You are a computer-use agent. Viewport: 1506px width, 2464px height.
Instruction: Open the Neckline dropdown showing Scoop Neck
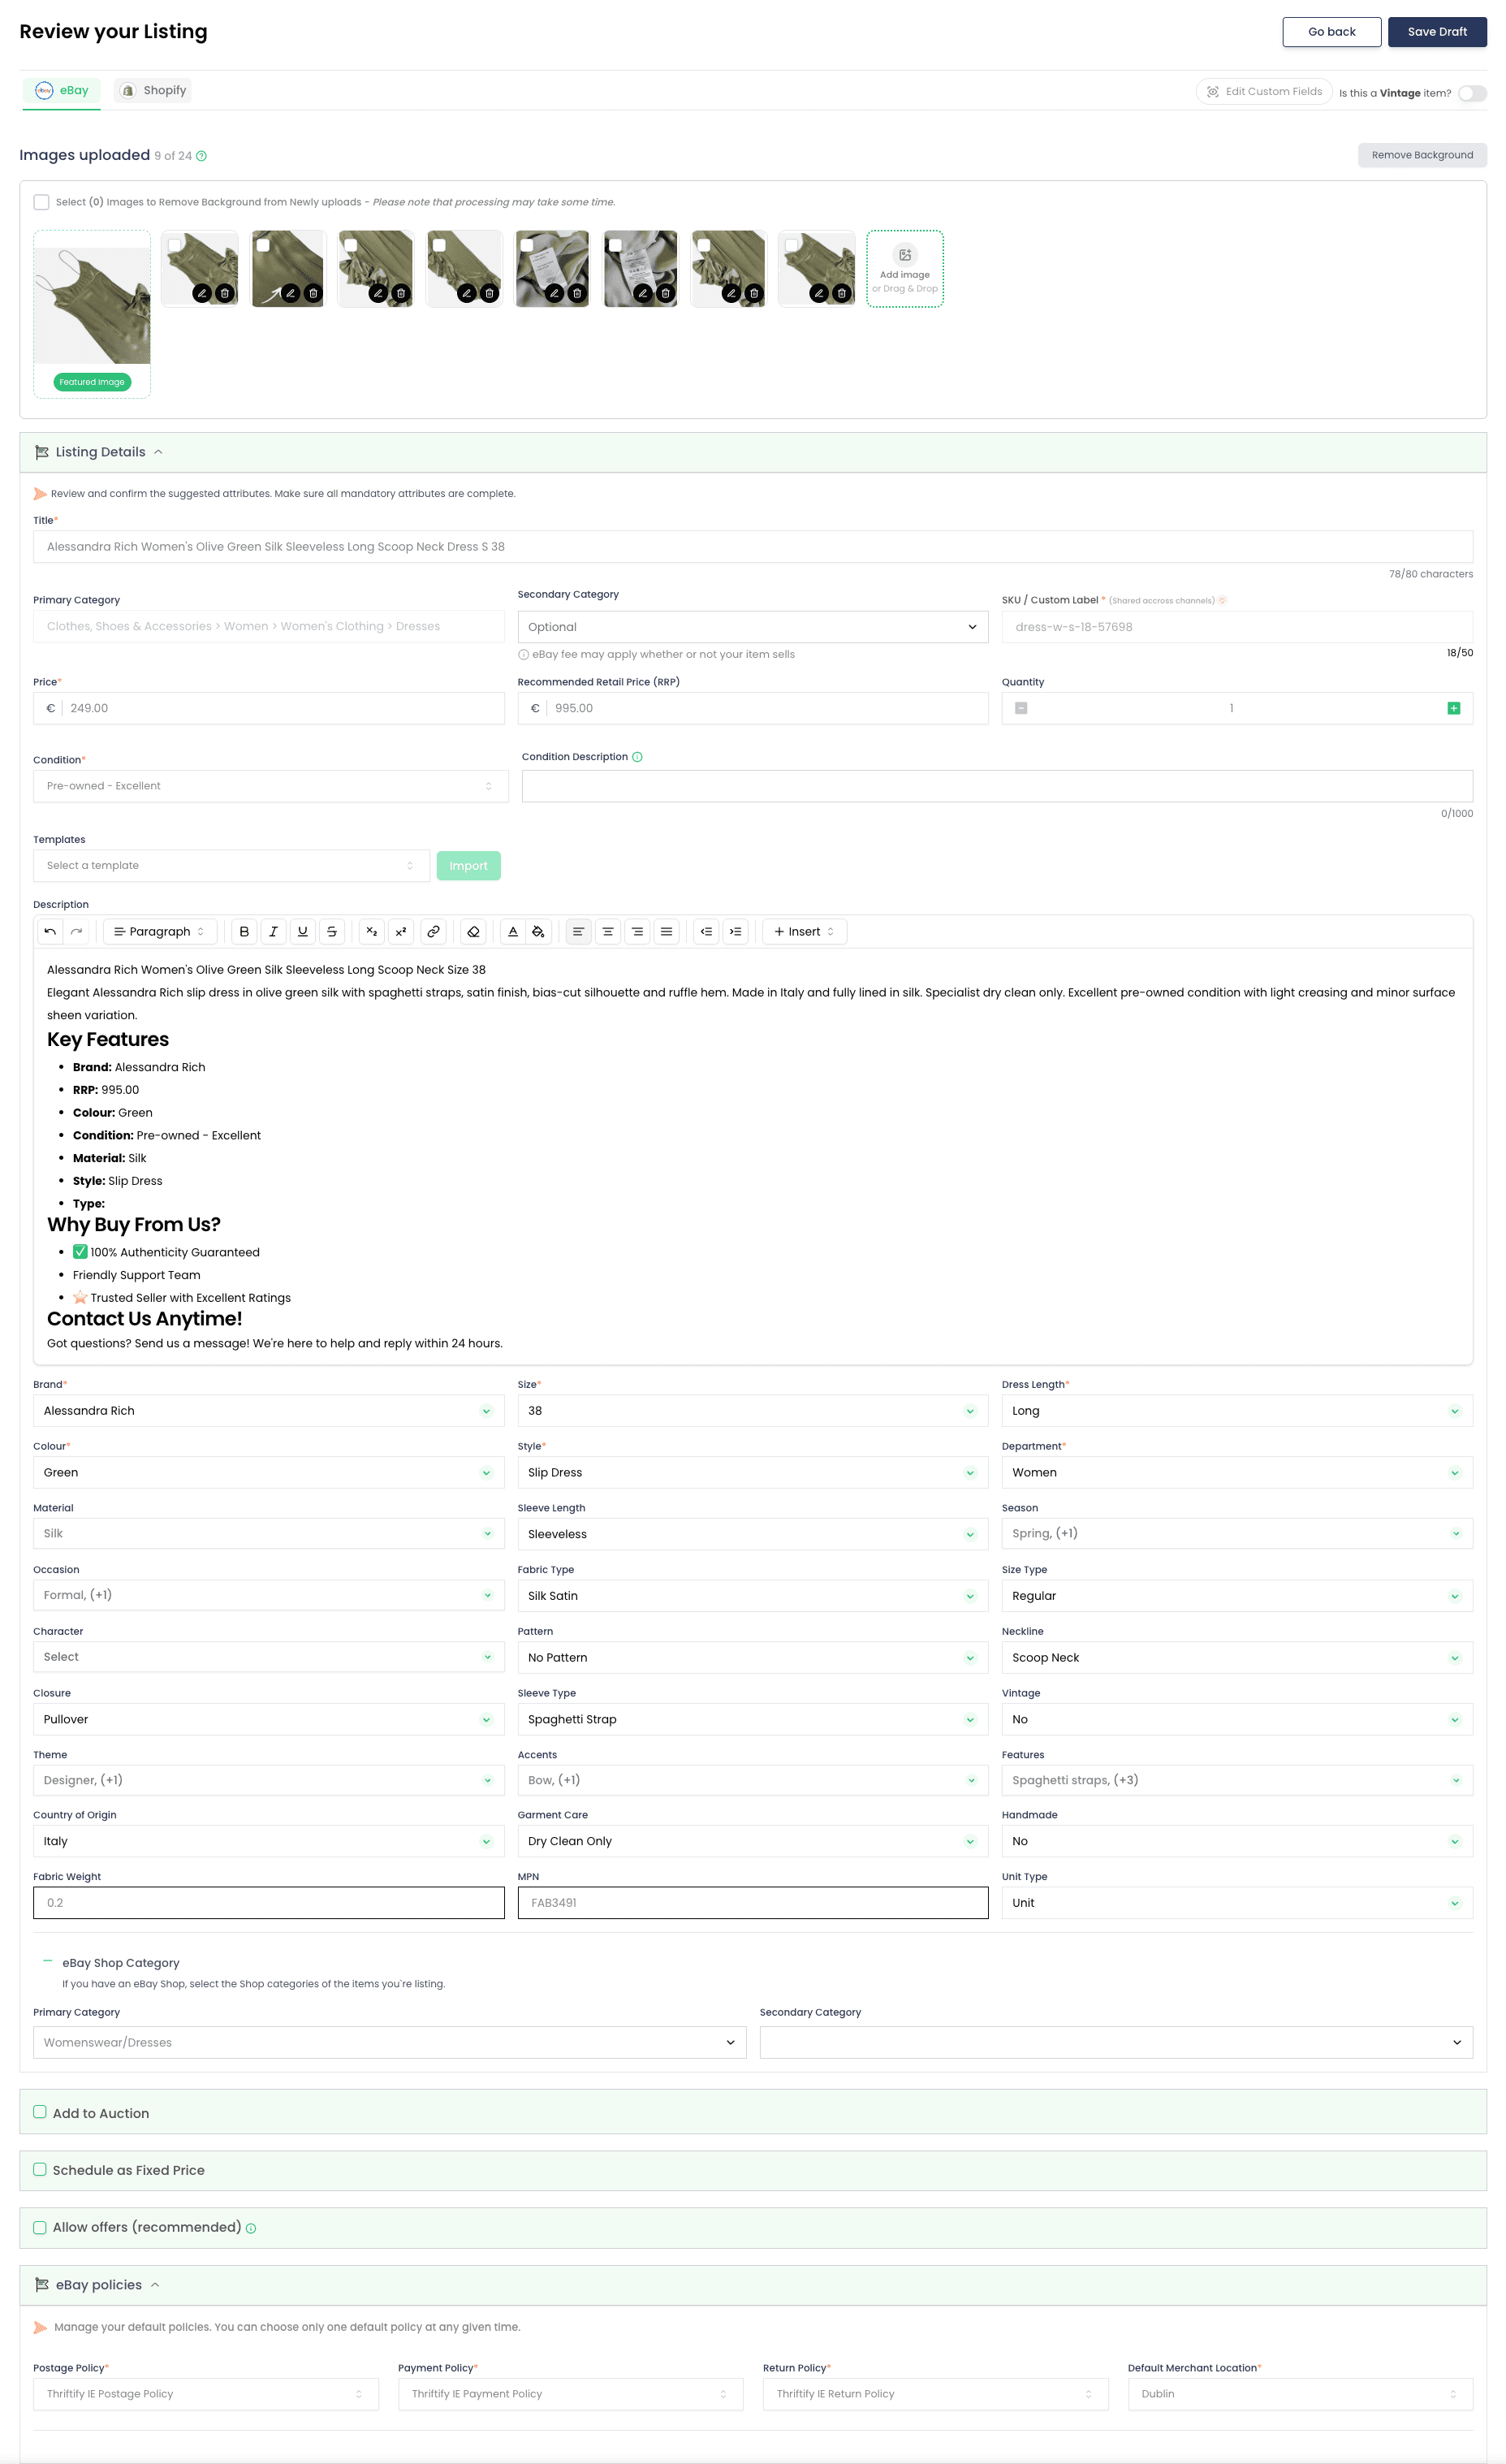[1237, 1658]
